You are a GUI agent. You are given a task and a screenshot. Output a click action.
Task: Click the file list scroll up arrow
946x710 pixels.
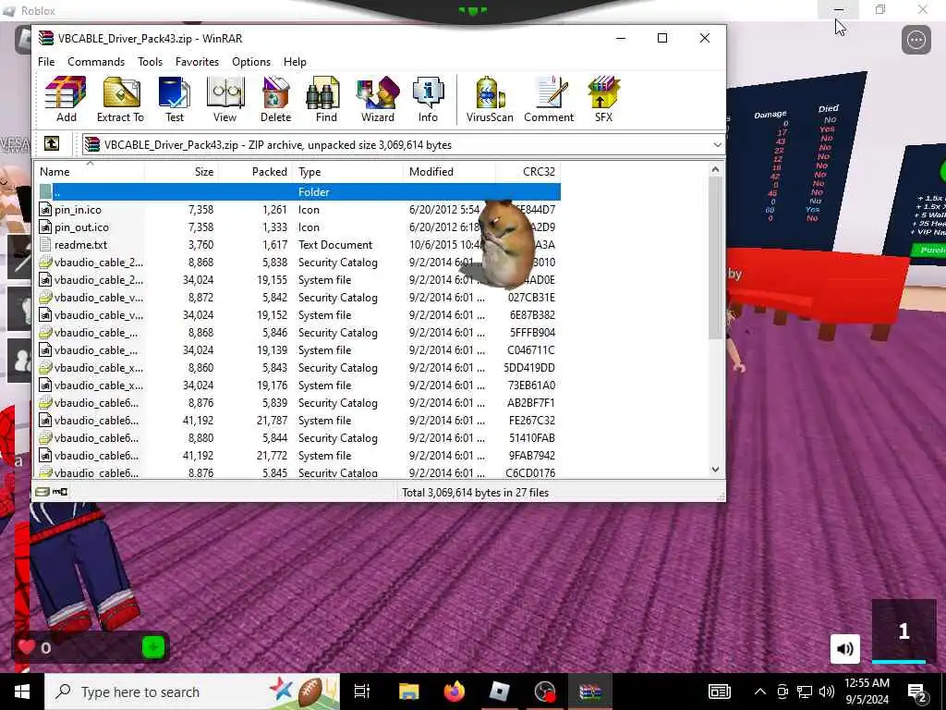tap(715, 170)
